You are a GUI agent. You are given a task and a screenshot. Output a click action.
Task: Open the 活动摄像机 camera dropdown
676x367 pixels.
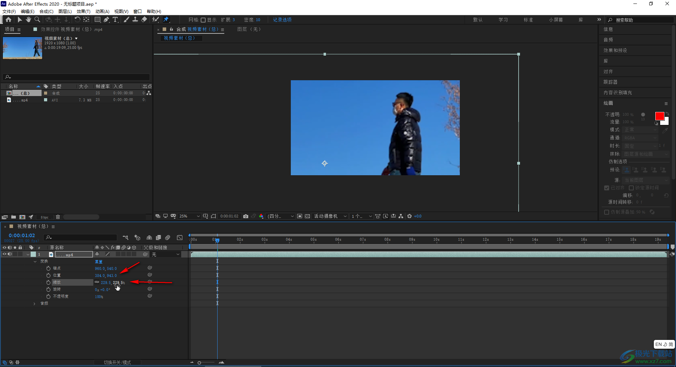click(x=330, y=216)
